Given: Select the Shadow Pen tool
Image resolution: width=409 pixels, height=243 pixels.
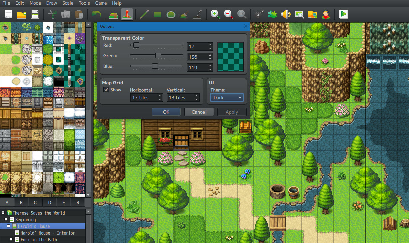Looking at the screenshot, I should [x=198, y=14].
